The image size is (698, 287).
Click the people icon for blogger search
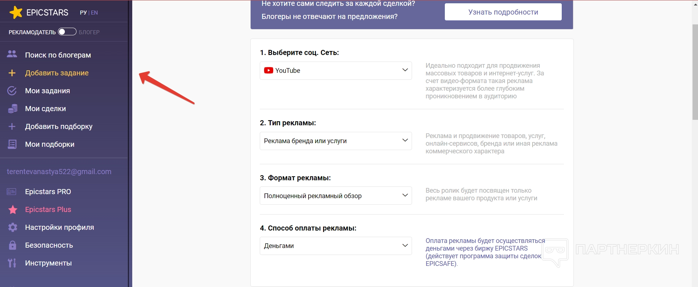point(12,54)
